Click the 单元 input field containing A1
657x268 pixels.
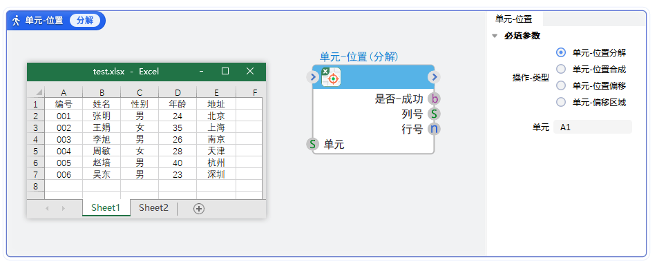[x=593, y=127]
